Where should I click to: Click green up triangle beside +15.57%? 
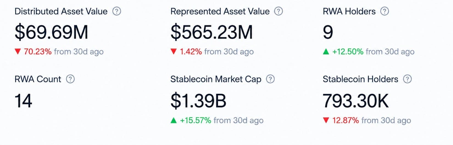174,120
